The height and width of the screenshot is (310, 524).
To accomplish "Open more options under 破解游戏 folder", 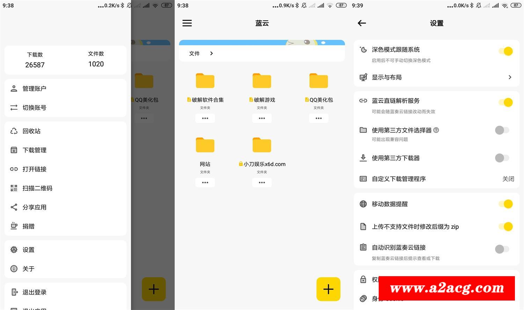I will point(262,118).
